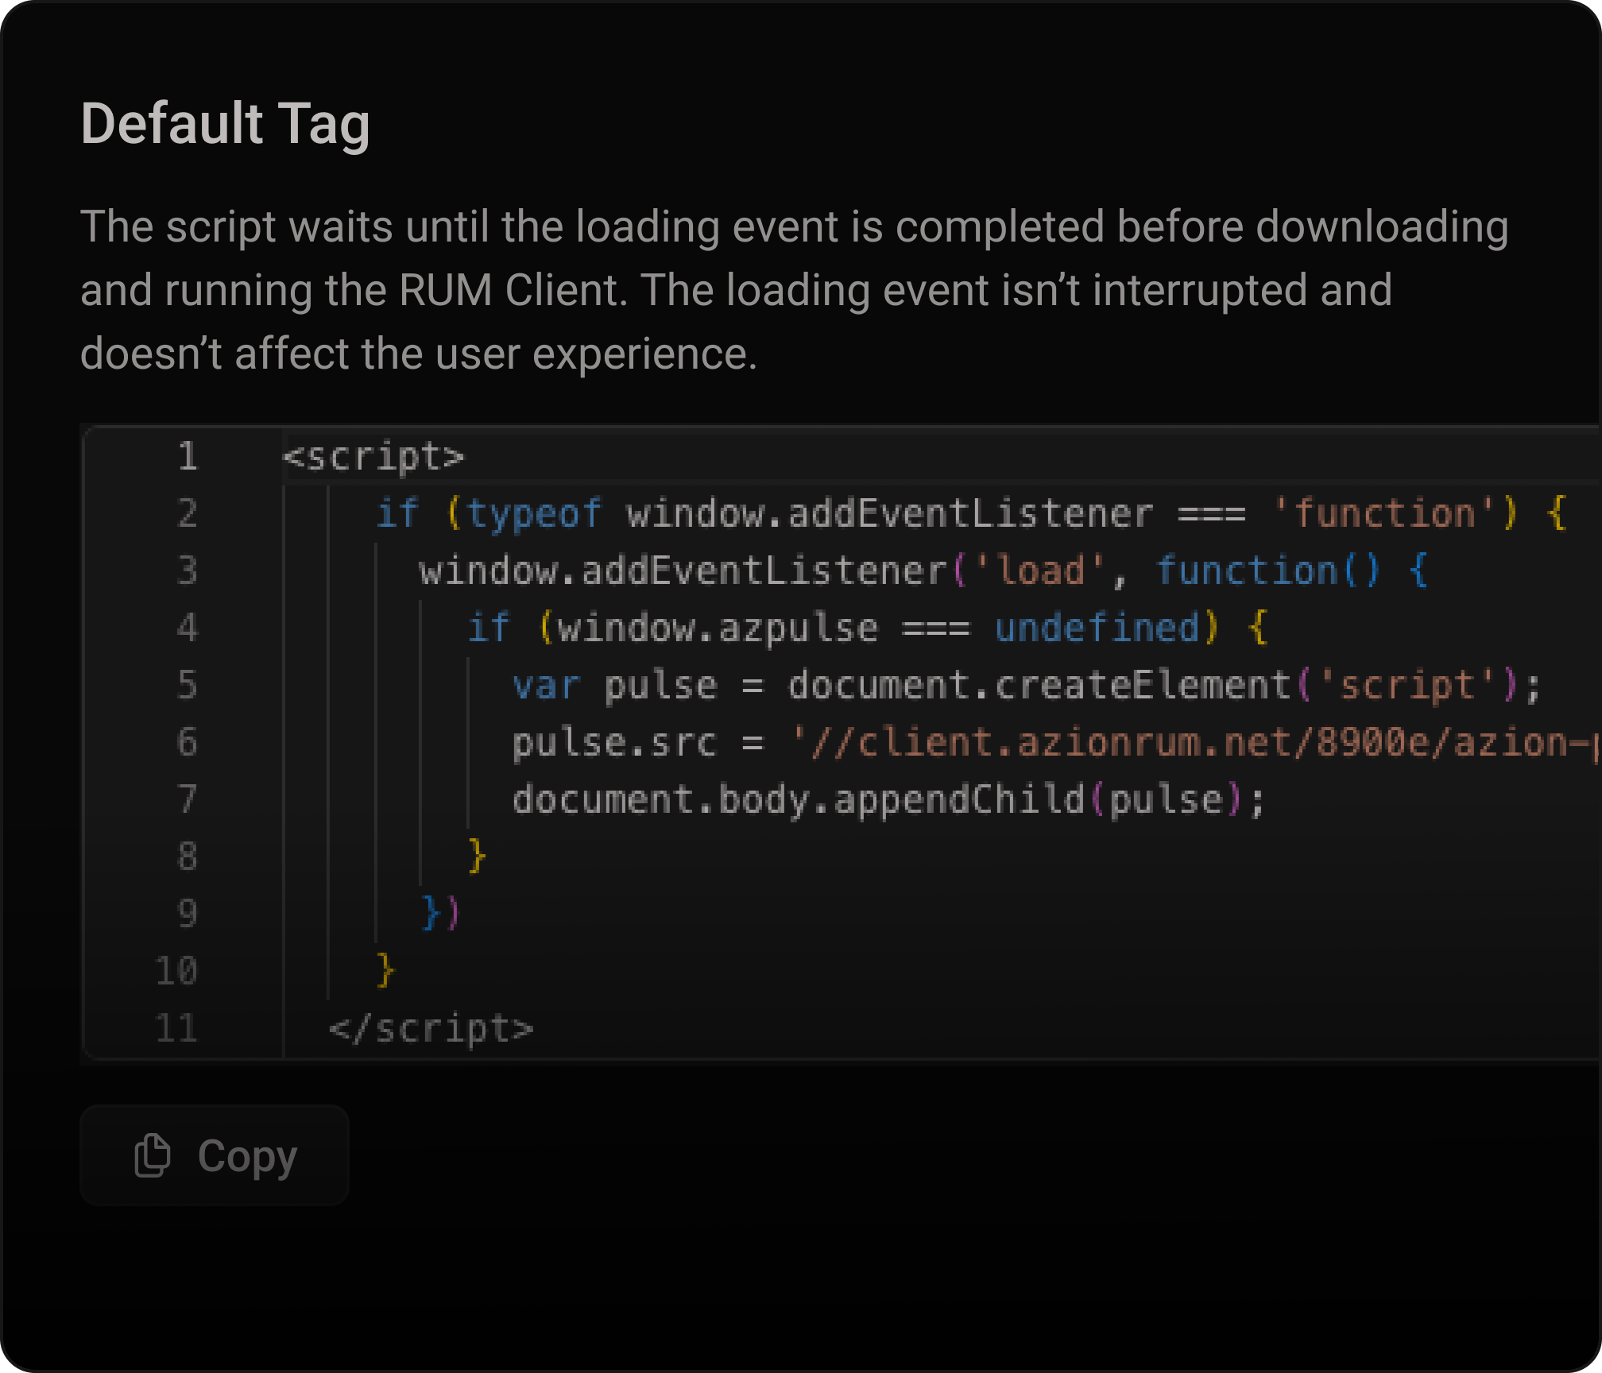Click line number 6 in the gutter
Screen dimensions: 1602x1373
tap(188, 741)
